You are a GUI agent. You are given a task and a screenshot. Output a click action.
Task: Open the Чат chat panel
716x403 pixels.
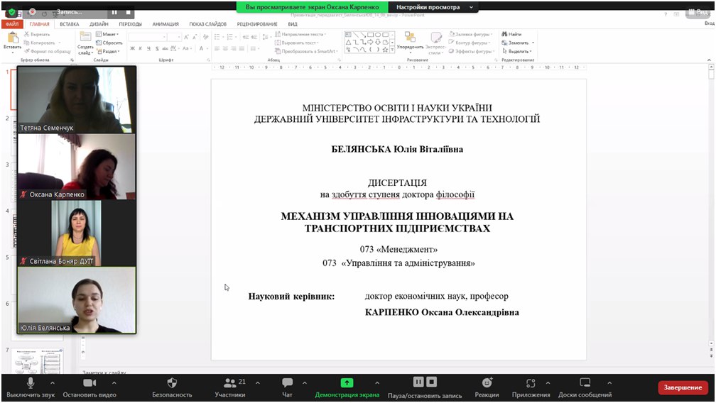click(x=287, y=388)
